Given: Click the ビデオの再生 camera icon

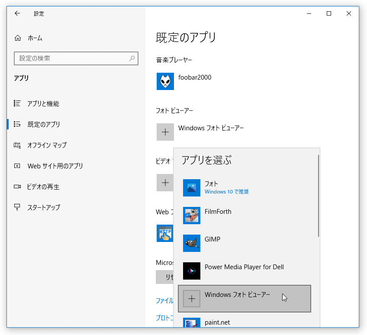Looking at the screenshot, I should click(17, 187).
